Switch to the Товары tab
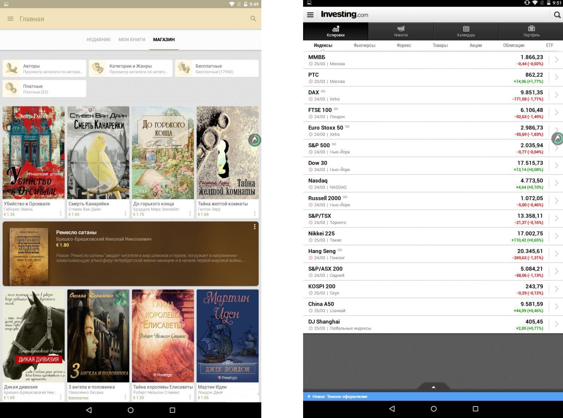The height and width of the screenshot is (418, 563). [440, 45]
